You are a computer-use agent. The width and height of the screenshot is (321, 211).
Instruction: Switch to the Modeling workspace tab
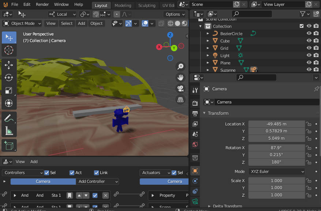123,5
